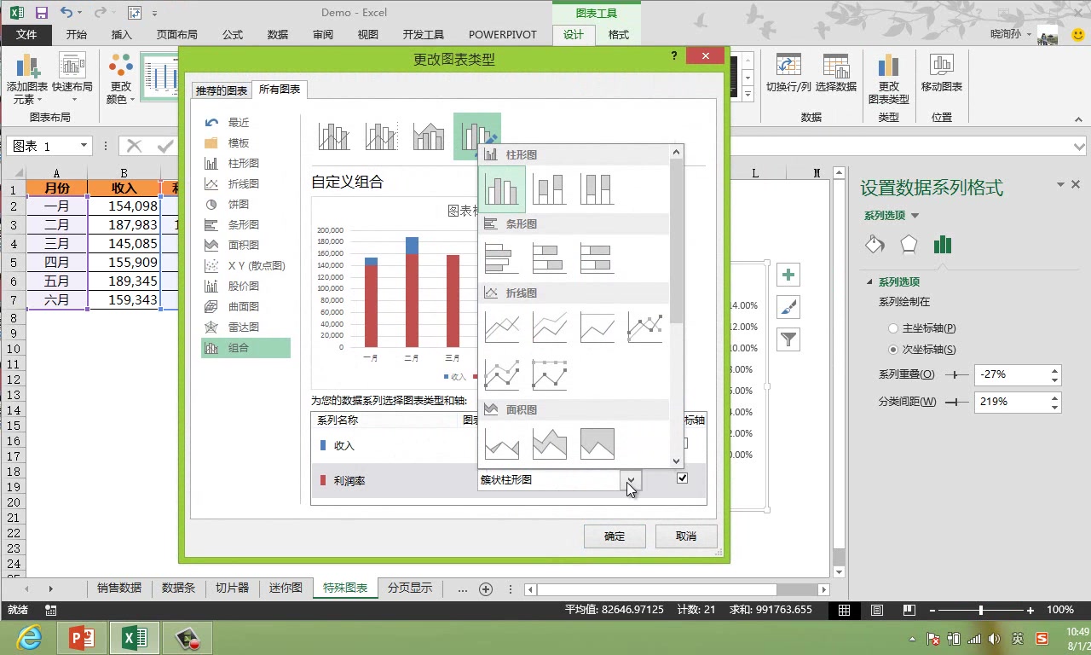This screenshot has width=1091, height=655.
Task: Select stacked line chart in dropdown gallery
Action: (x=550, y=327)
